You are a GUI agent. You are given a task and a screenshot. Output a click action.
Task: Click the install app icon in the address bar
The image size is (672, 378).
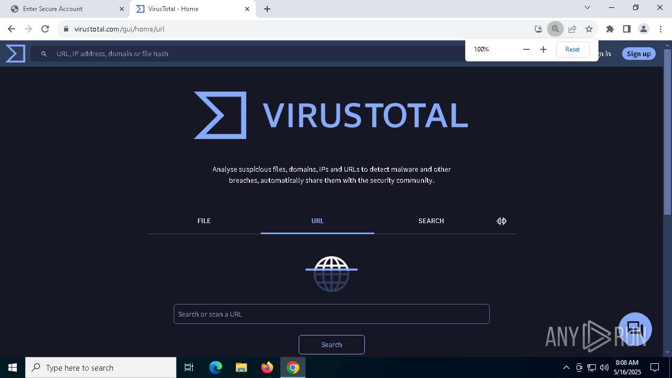coord(538,29)
